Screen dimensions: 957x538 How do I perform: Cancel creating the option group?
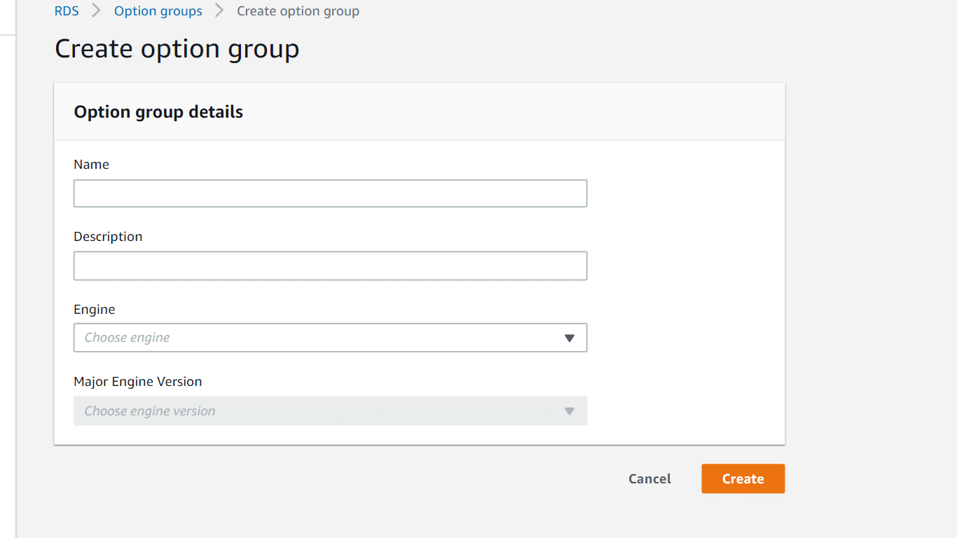[649, 479]
